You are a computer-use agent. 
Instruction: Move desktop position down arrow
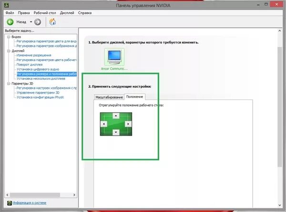coord(116,132)
